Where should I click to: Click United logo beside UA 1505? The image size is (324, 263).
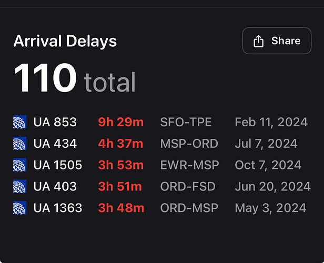click(x=19, y=165)
